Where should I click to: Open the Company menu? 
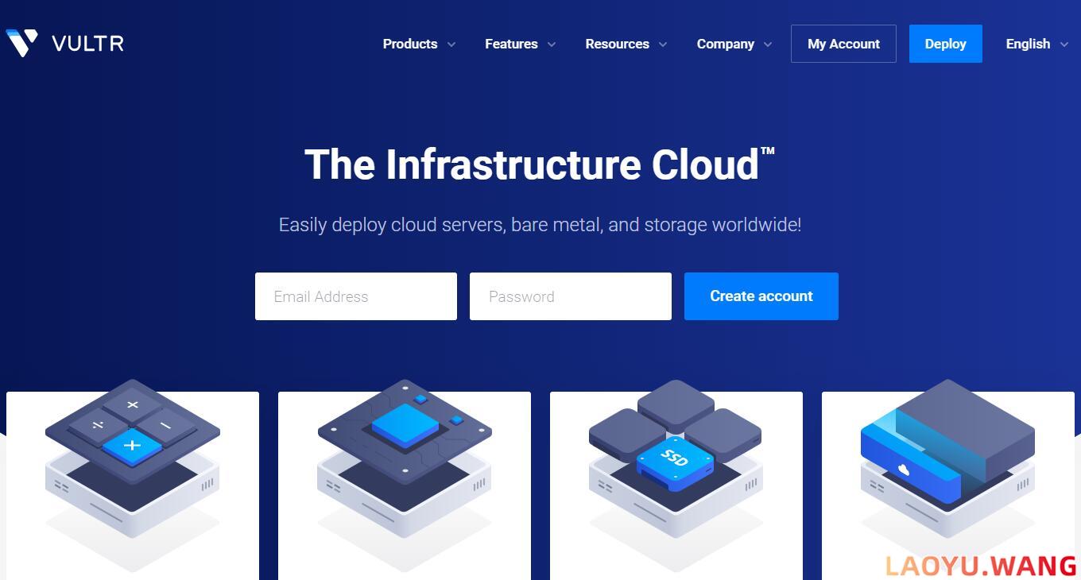[726, 44]
